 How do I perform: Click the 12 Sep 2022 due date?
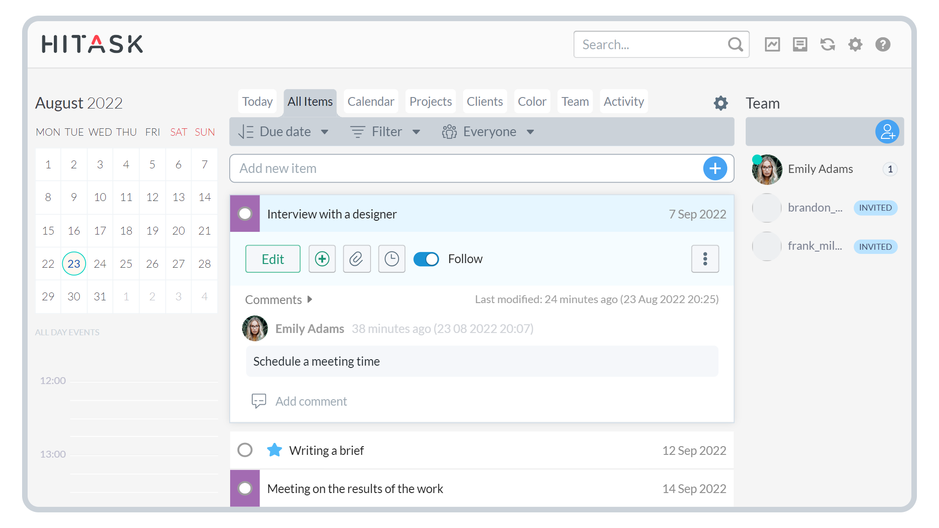click(x=694, y=451)
